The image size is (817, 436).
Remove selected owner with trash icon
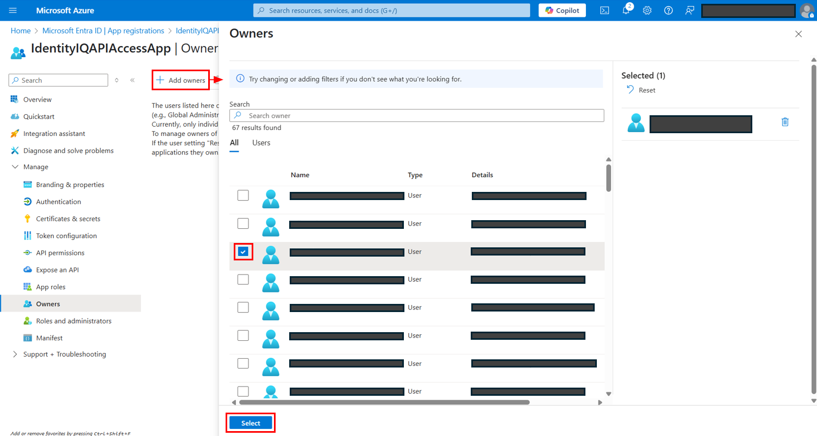click(785, 122)
